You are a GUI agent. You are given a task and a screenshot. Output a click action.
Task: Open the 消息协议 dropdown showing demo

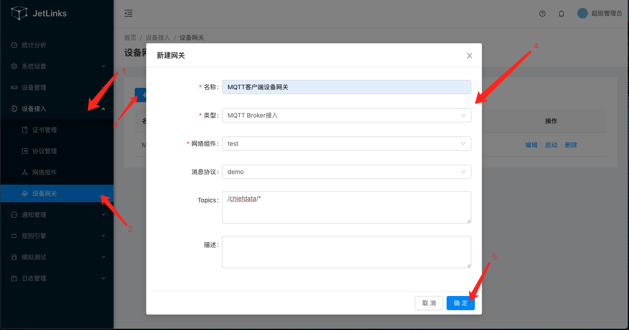tap(346, 172)
